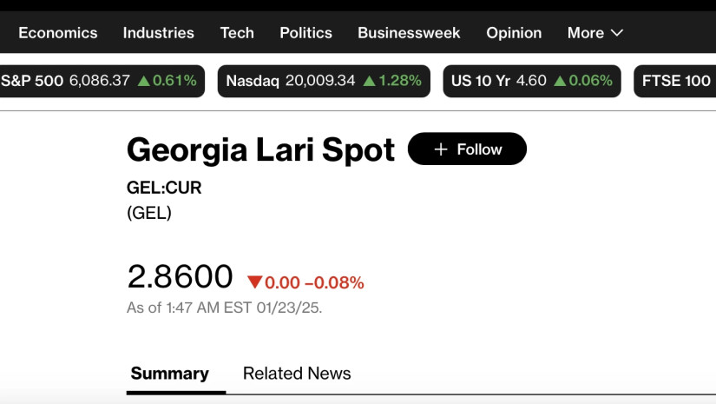Open Businessweek from the navigation bar
Image resolution: width=716 pixels, height=404 pixels.
tap(409, 33)
